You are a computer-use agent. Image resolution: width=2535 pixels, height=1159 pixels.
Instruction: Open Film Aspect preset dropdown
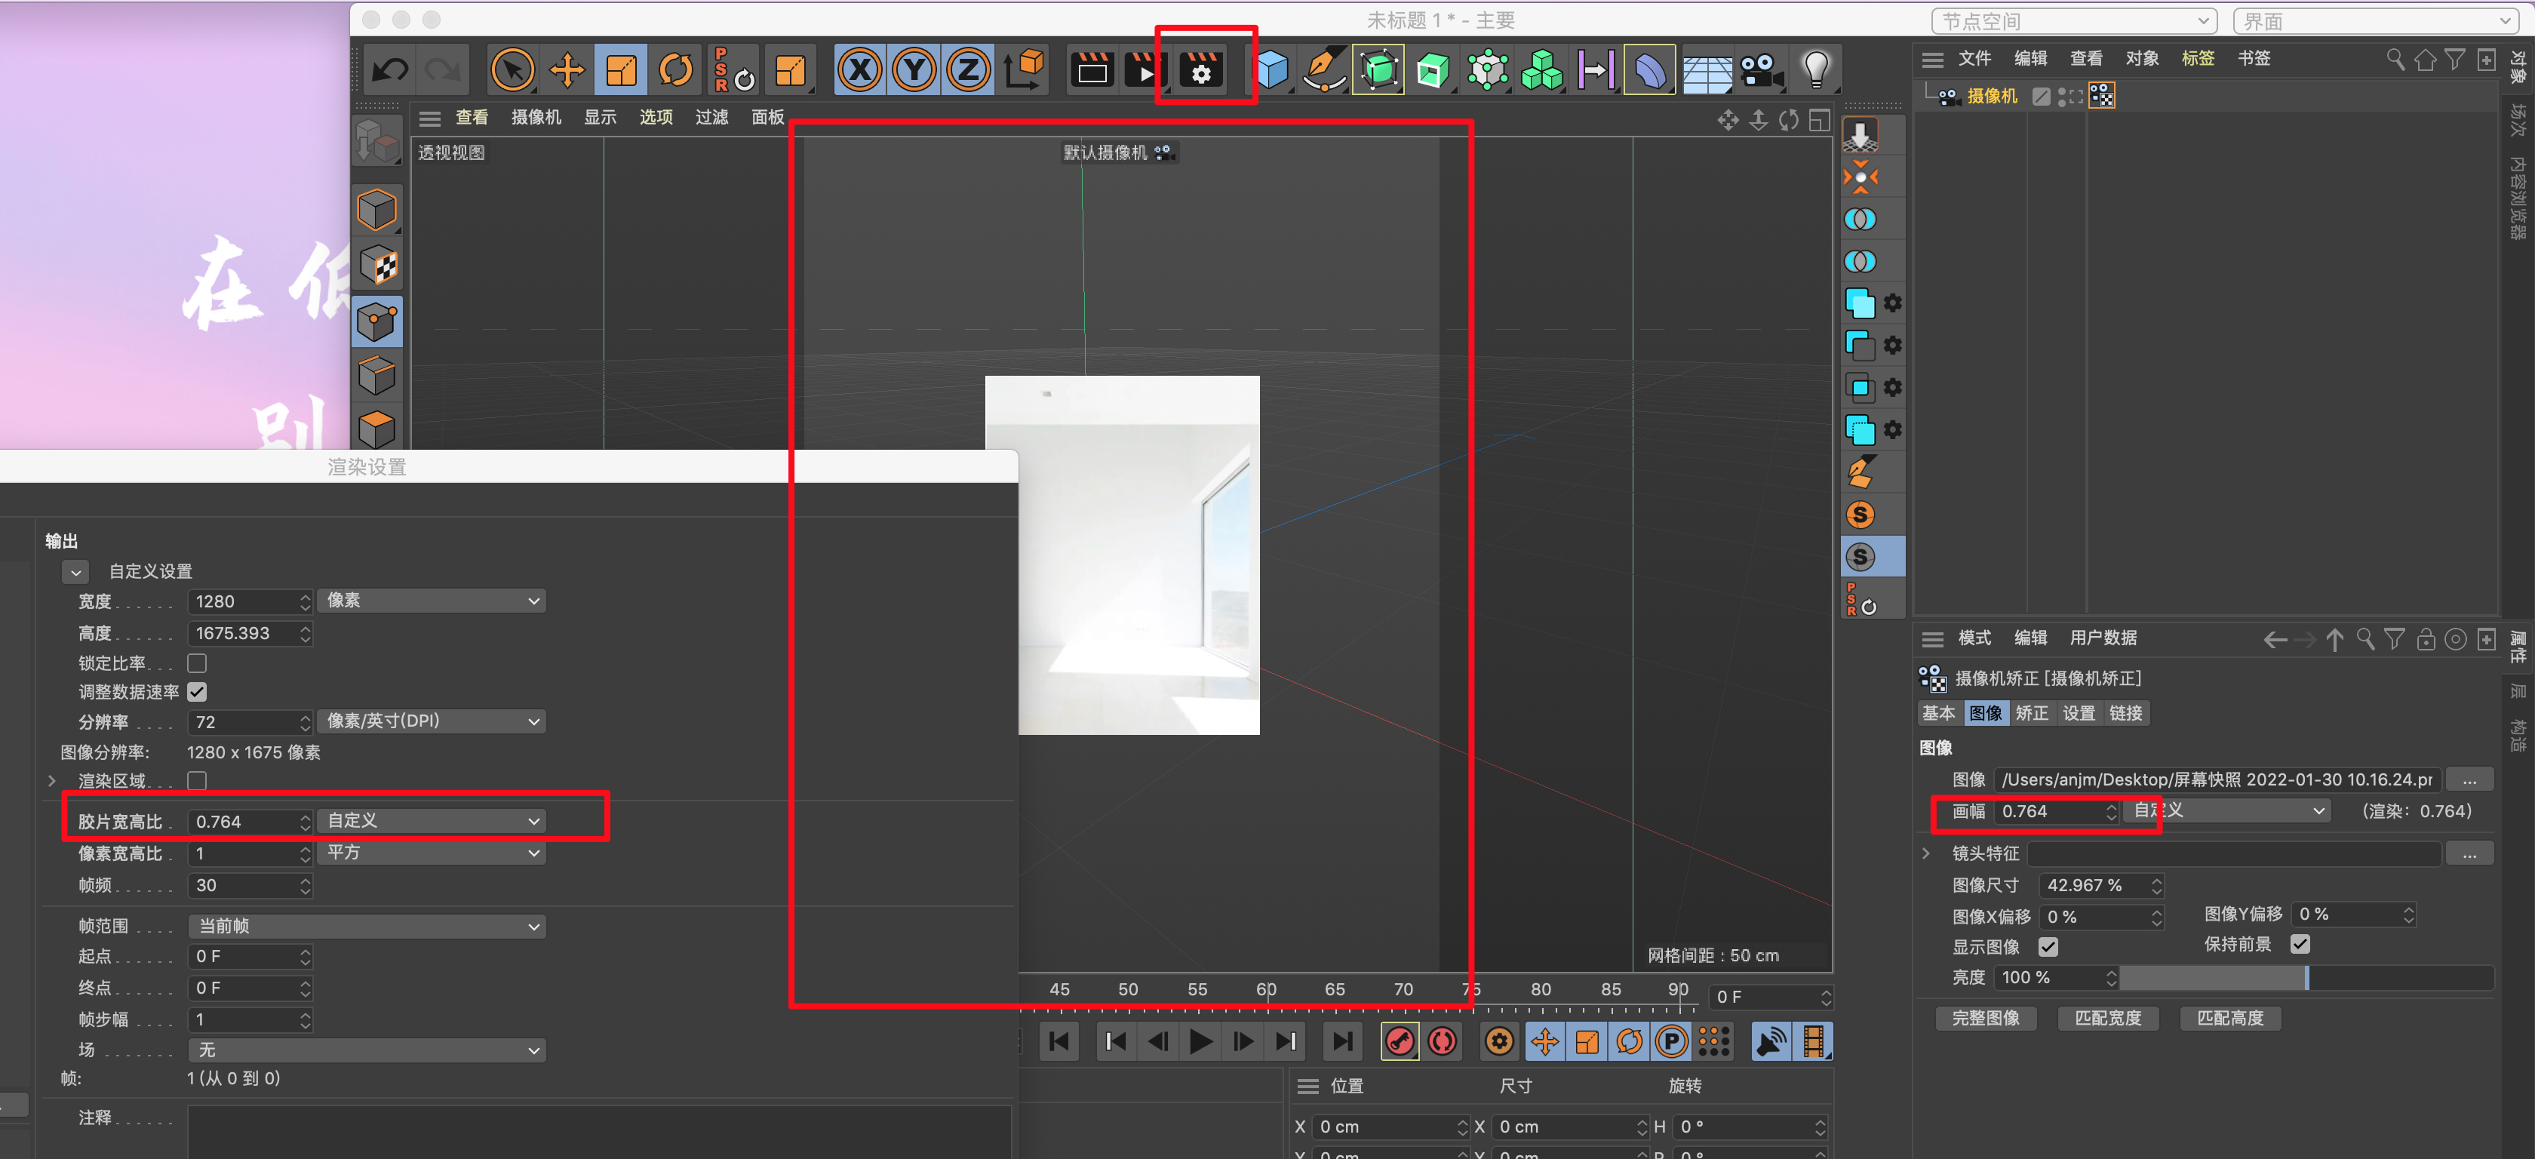click(x=431, y=820)
